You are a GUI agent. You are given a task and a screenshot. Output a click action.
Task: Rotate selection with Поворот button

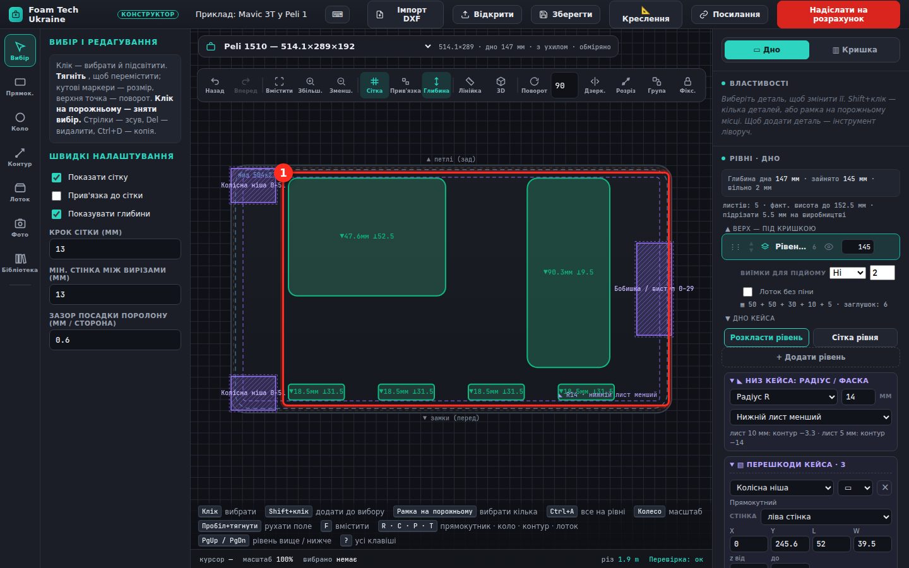[534, 85]
